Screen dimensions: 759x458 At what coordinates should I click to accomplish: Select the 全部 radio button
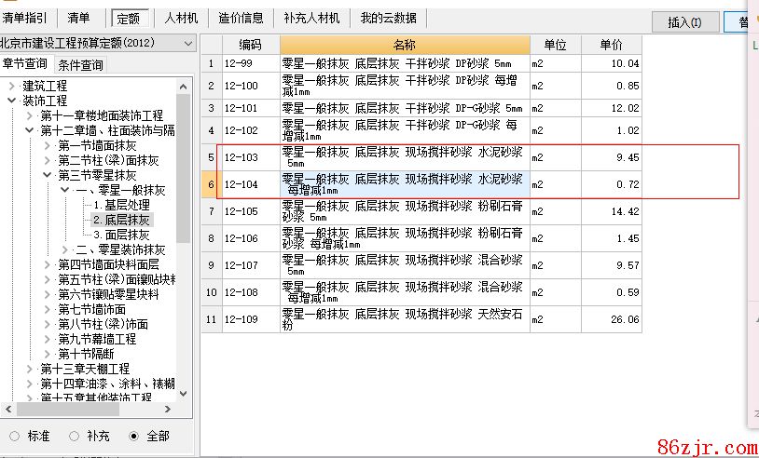133,436
